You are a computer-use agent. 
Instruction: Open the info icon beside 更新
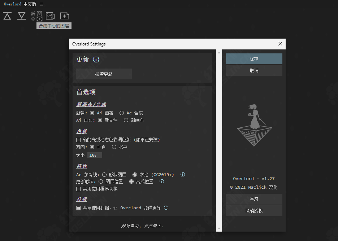click(96, 60)
